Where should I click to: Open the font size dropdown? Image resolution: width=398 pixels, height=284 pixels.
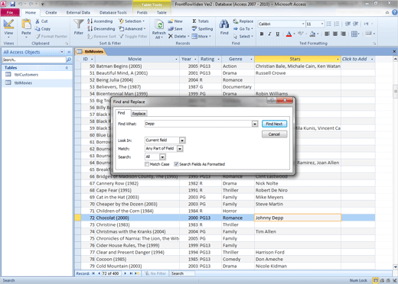pyautogui.click(x=322, y=24)
